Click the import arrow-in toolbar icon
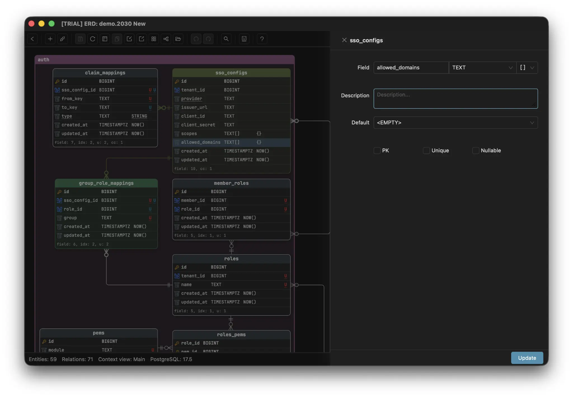This screenshot has width=573, height=398. click(129, 39)
